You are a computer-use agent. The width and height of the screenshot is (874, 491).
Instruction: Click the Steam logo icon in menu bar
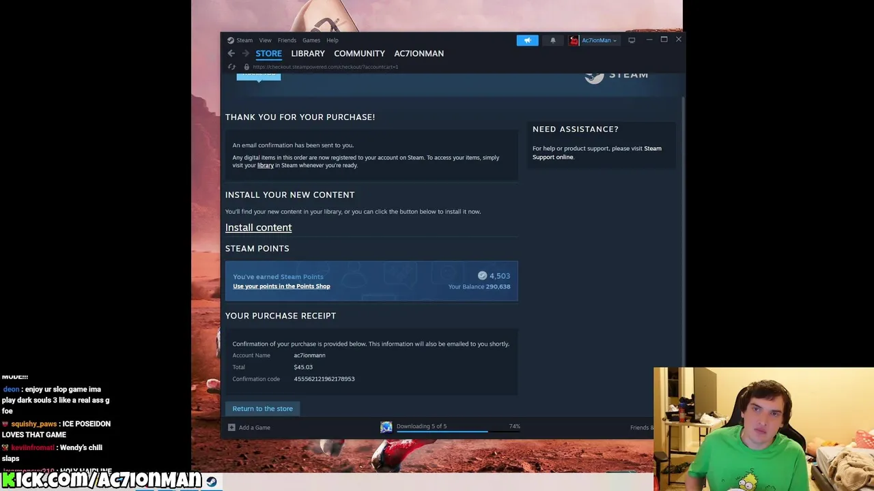pyautogui.click(x=231, y=40)
